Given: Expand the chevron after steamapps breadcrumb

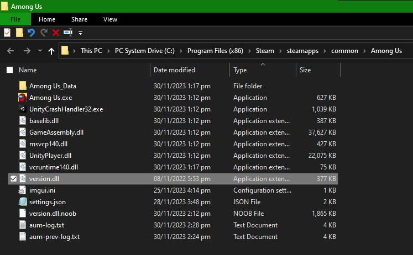Looking at the screenshot, I should click(325, 51).
